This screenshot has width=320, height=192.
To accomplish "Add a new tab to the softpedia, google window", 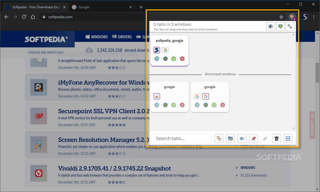I will (x=157, y=59).
